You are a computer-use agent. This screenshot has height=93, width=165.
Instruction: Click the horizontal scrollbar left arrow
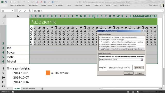102,89
